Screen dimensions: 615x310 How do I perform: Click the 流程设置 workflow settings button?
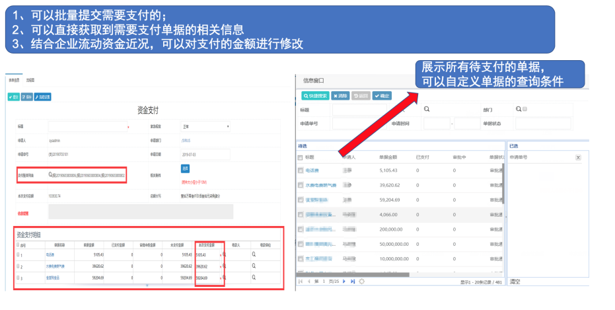pos(43,97)
